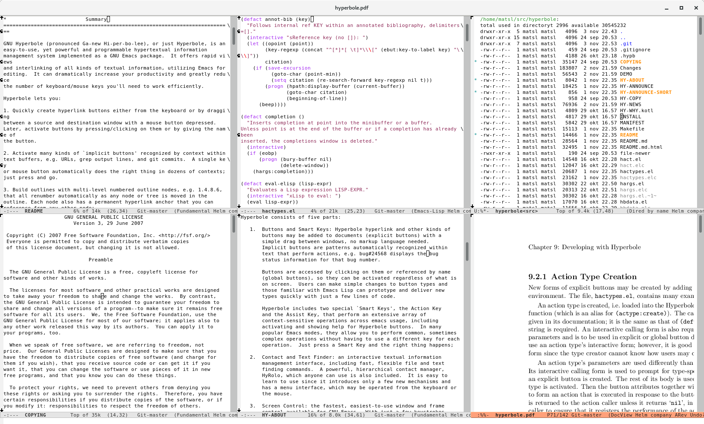Image resolution: width=704 pixels, height=424 pixels.
Task: Click hyperbole.pdf buffer name in mode line
Action: click(515, 415)
